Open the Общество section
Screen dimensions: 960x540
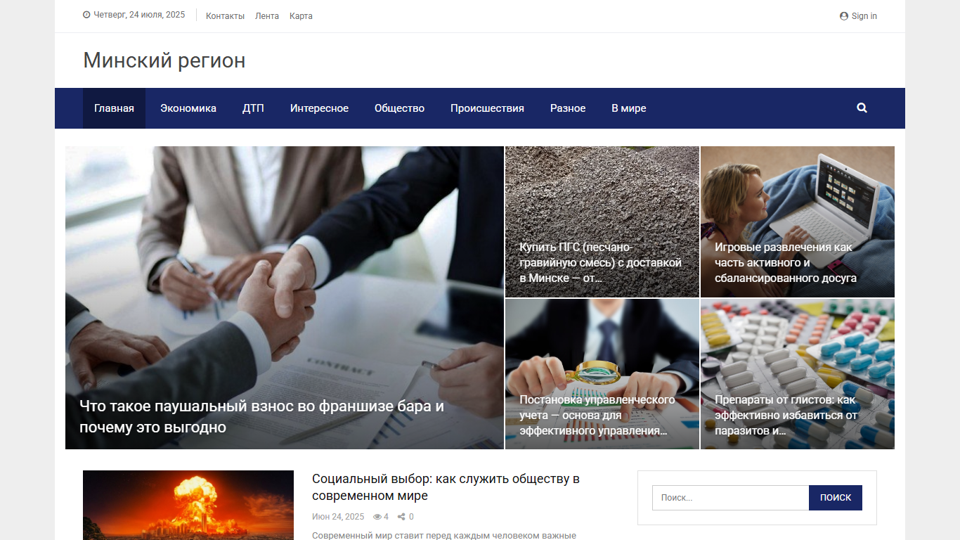click(x=399, y=108)
